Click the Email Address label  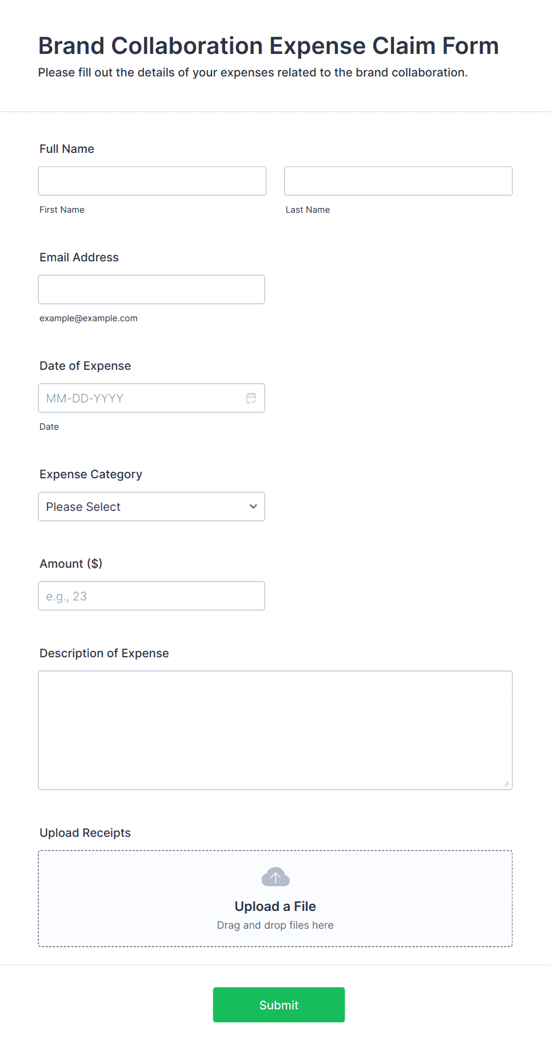[79, 257]
